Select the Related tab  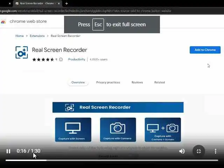pos(160,83)
